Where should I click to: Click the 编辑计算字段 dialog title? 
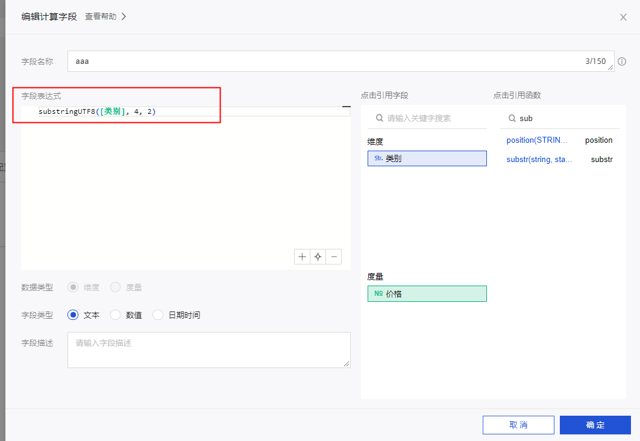pyautogui.click(x=49, y=16)
